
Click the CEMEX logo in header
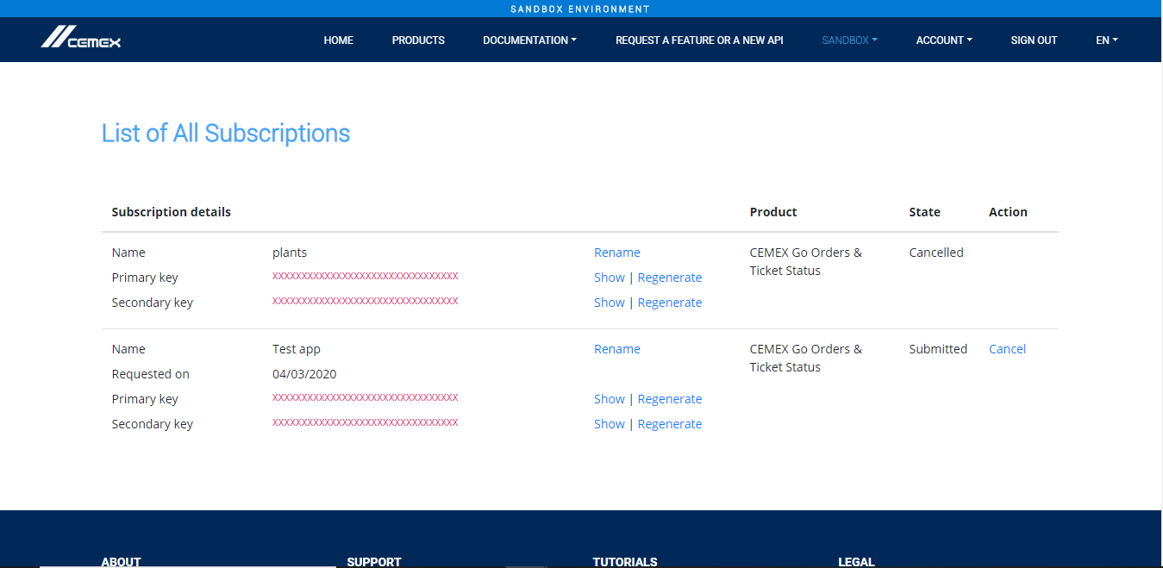(81, 38)
